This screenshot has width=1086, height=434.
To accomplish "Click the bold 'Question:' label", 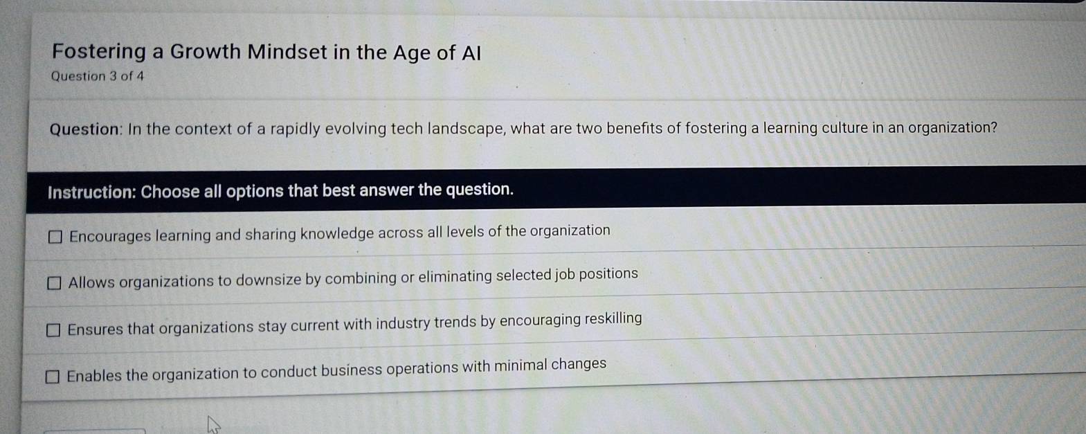I will [x=85, y=129].
